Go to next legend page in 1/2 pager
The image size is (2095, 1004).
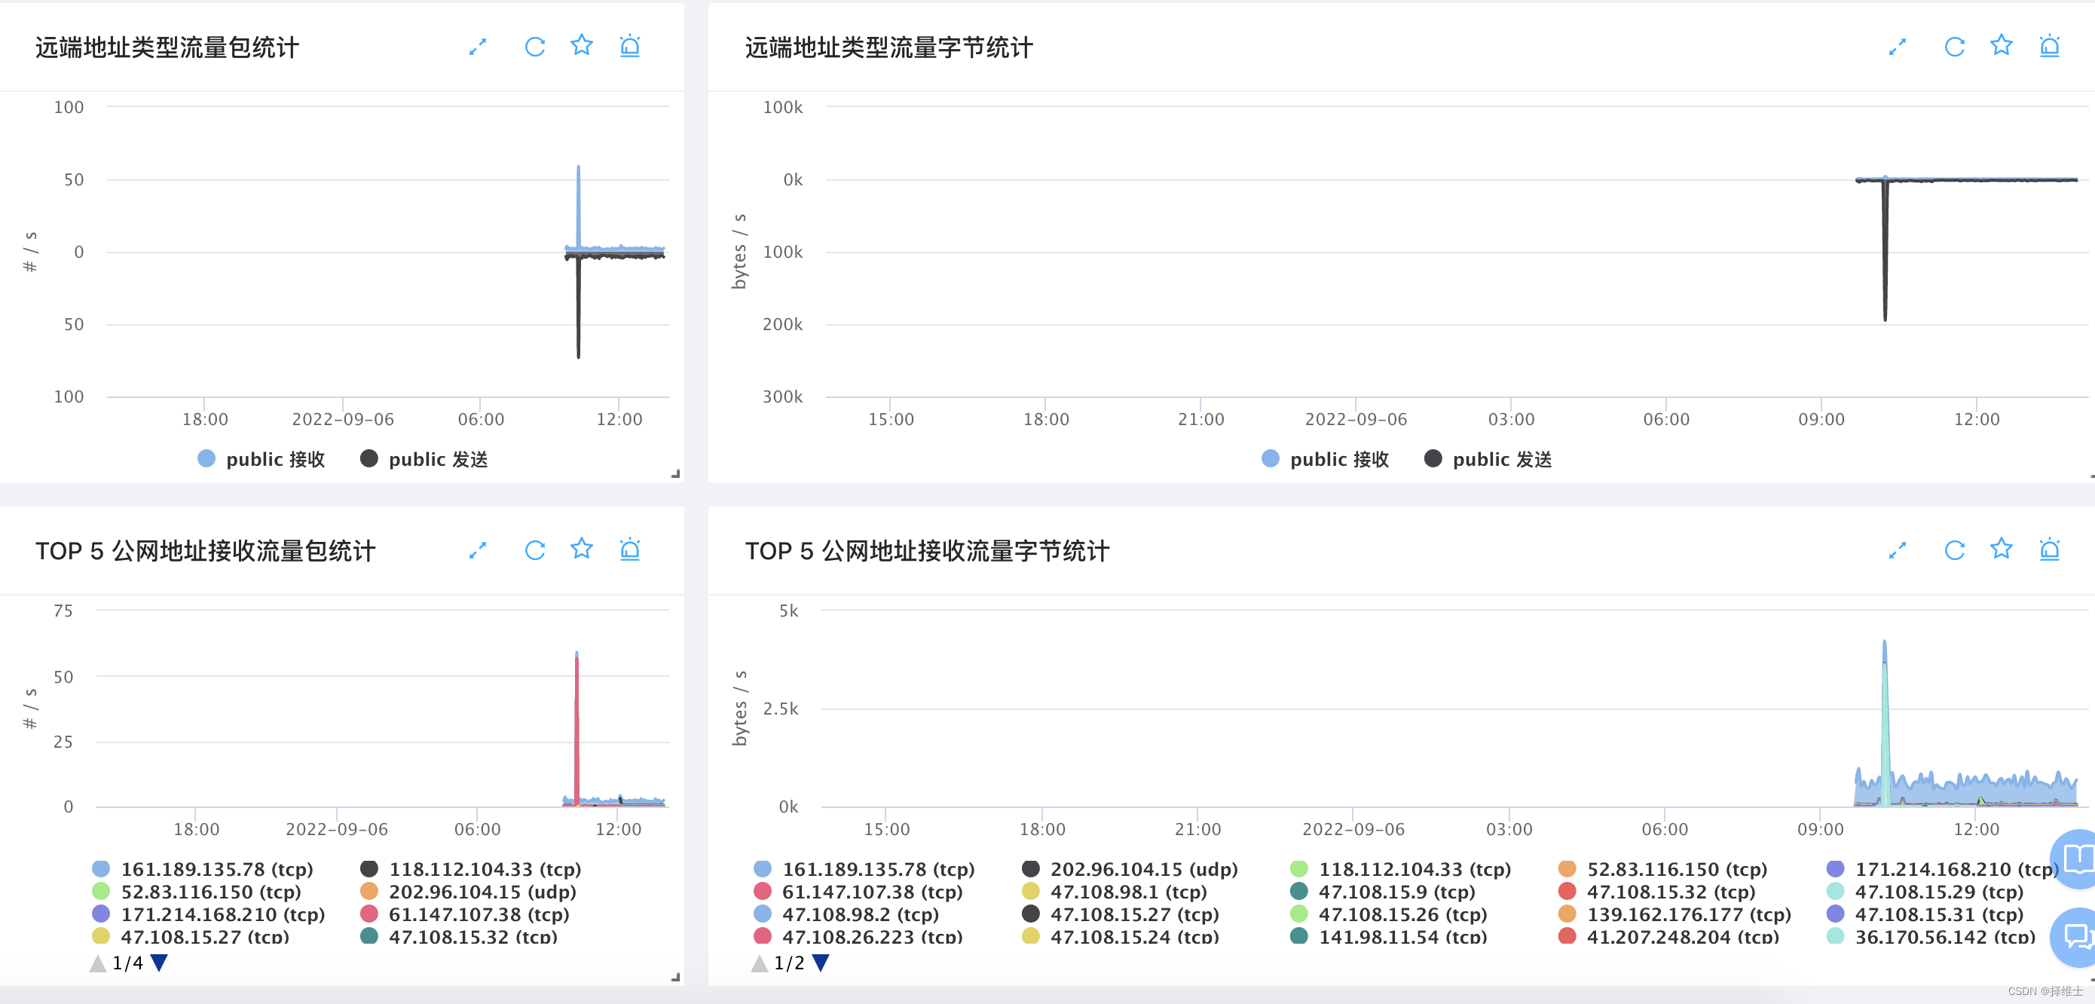click(821, 963)
